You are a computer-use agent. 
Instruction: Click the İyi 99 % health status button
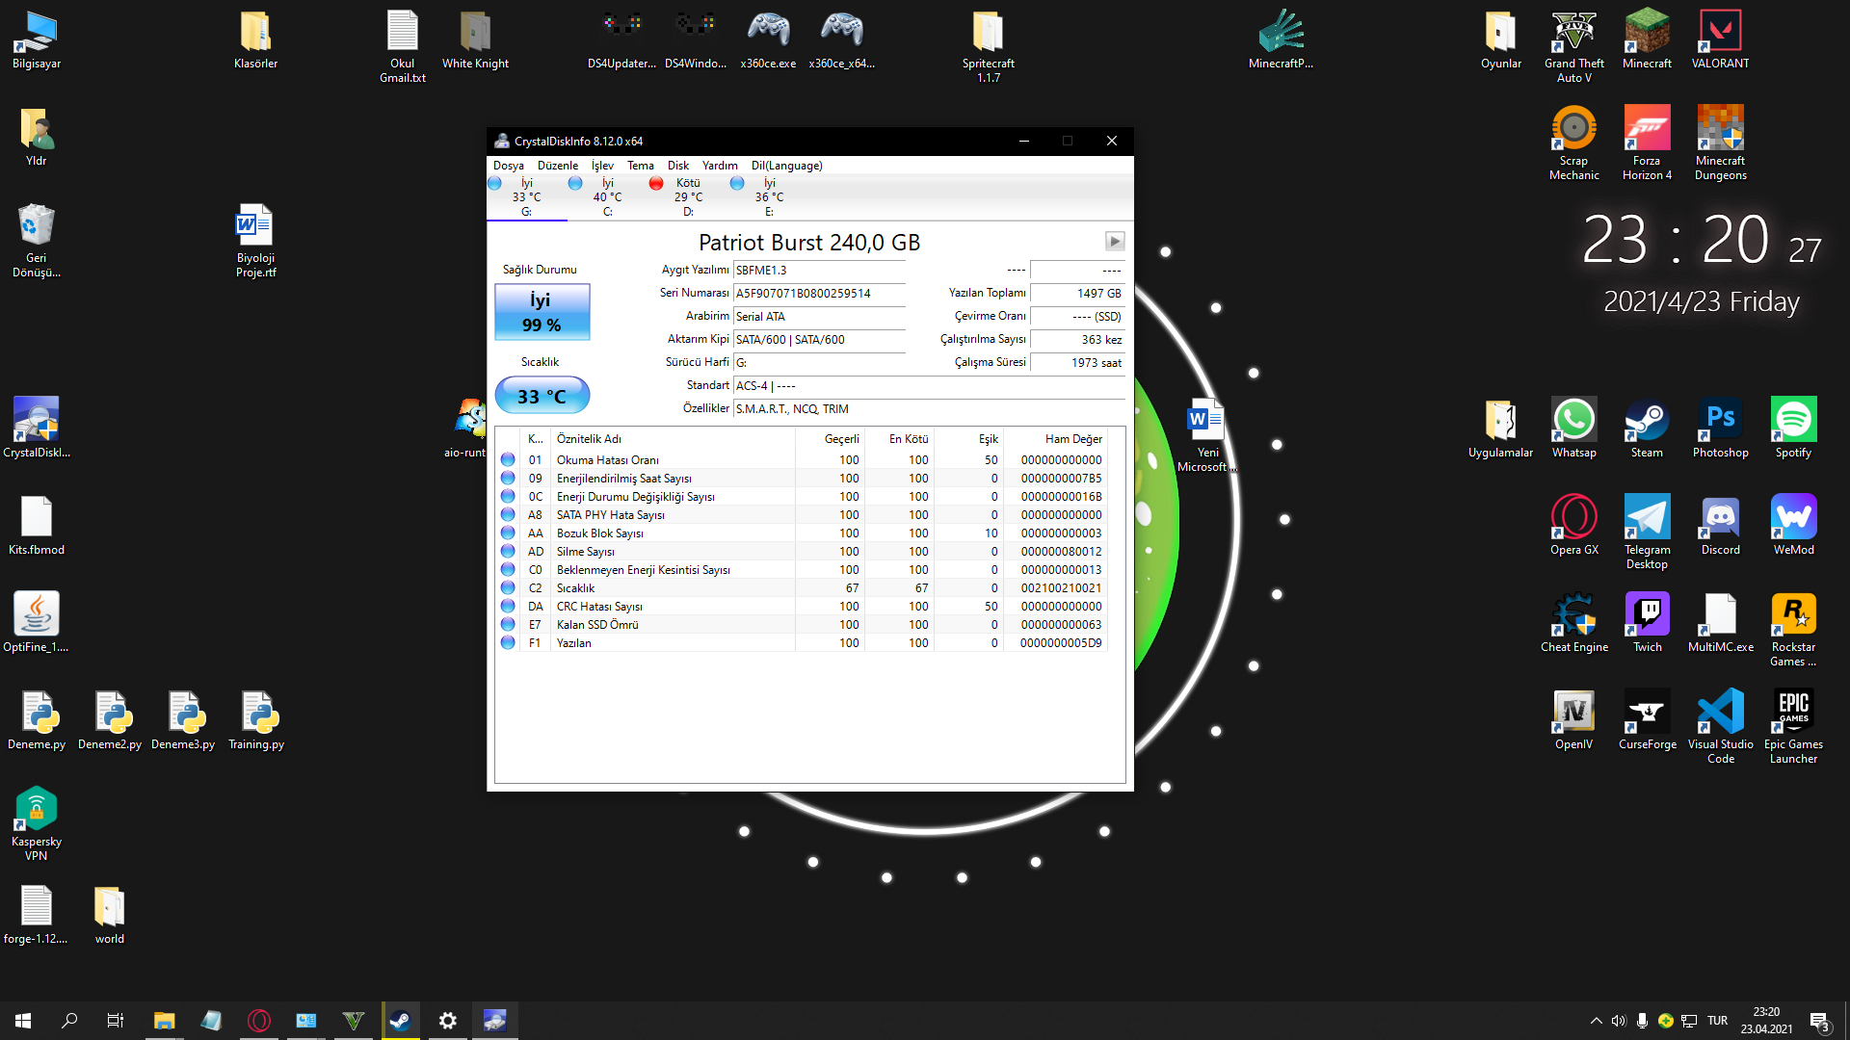point(542,312)
